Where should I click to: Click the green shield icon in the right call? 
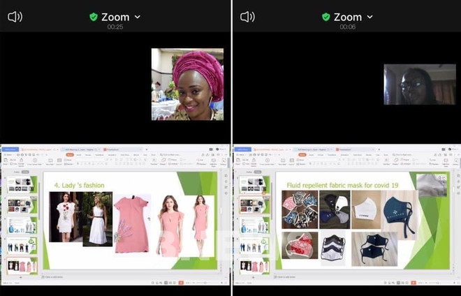(325, 17)
